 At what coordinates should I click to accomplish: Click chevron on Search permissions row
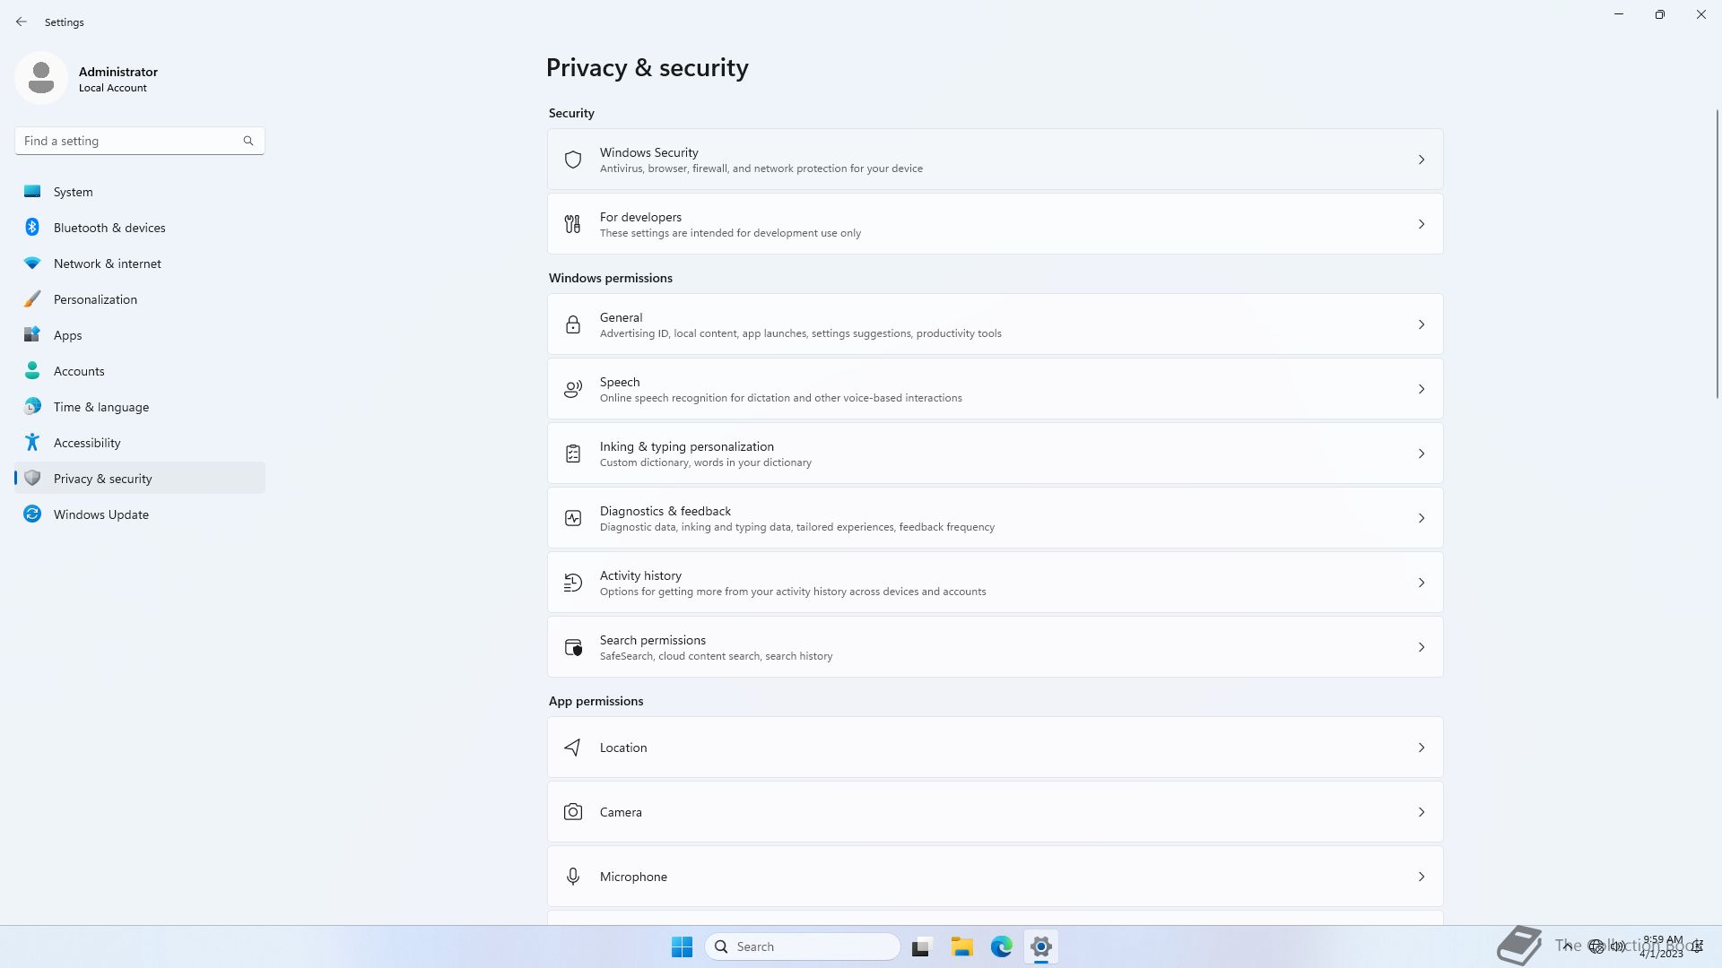pos(1422,647)
